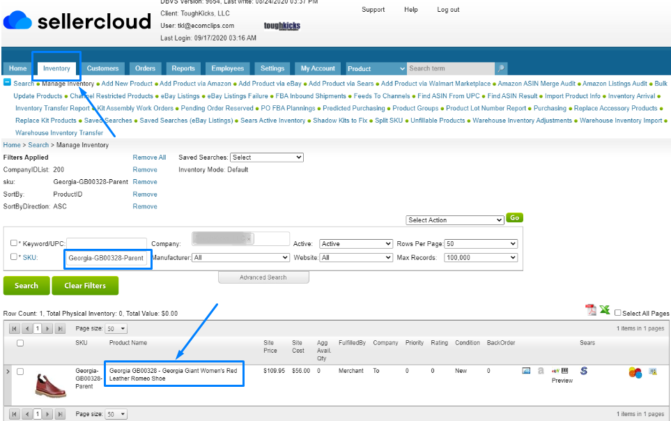The image size is (671, 421).
Task: Go to the previous page in the bottom pager
Action: coord(27,414)
